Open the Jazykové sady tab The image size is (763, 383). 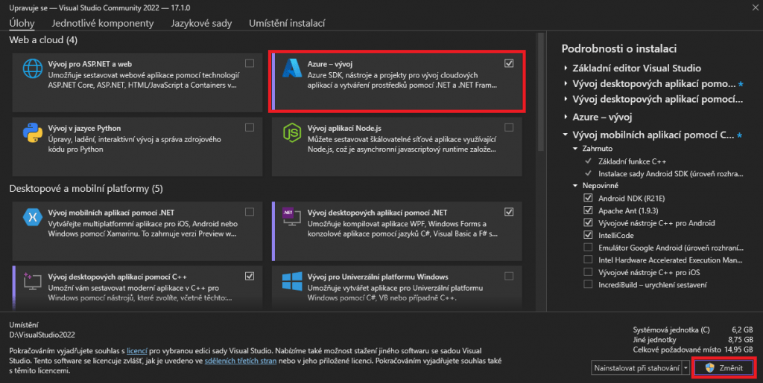(x=200, y=23)
